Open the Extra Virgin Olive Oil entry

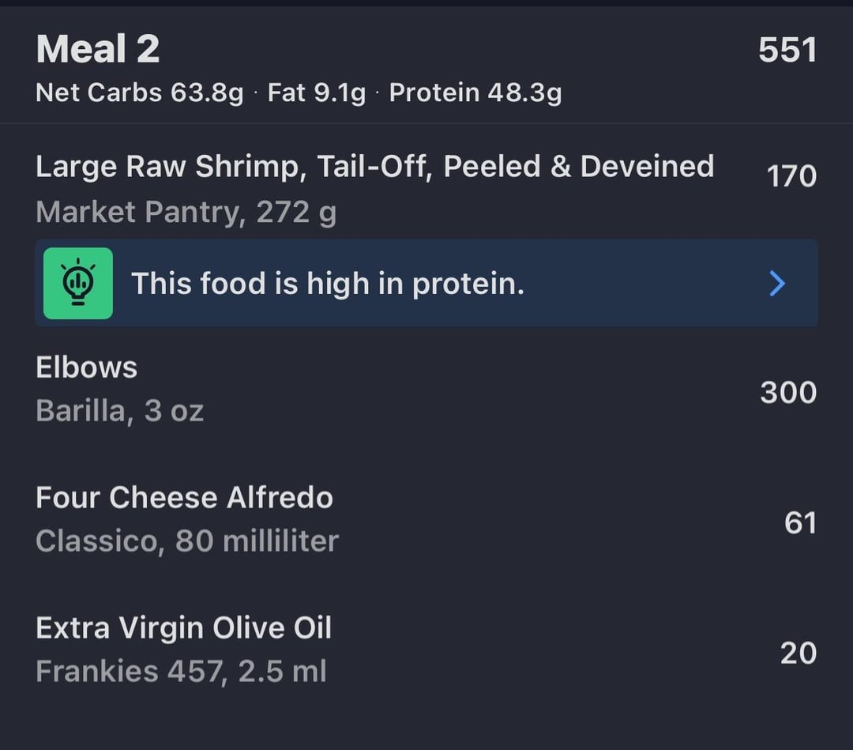[426, 650]
